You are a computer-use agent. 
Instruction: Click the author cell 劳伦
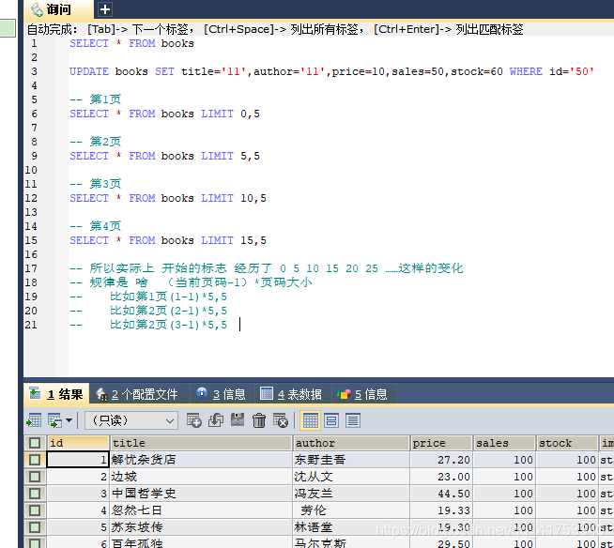click(351, 510)
